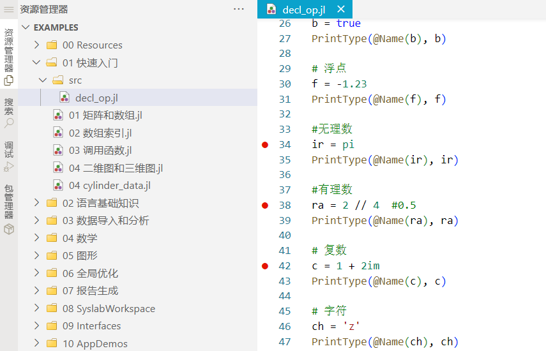Collapse the 01 快速入门 folder
The height and width of the screenshot is (351, 546).
36,63
